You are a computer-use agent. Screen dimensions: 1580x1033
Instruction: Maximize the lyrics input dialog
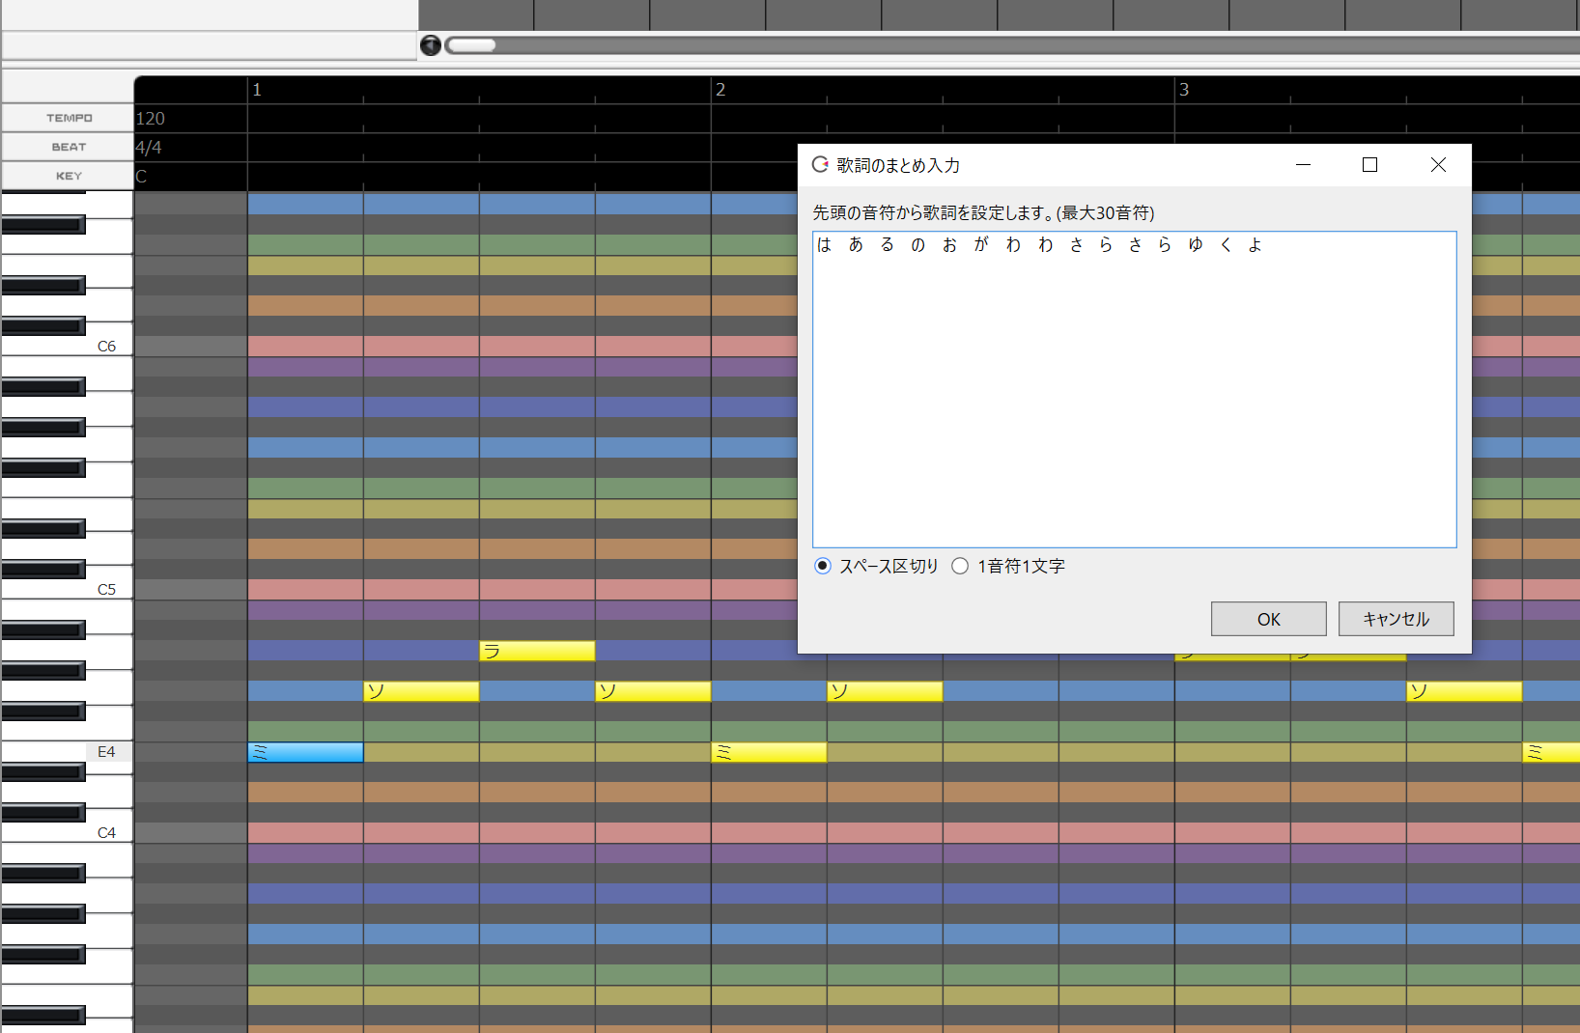tap(1369, 165)
